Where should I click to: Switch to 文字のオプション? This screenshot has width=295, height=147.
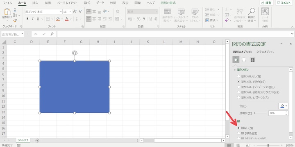265,52
